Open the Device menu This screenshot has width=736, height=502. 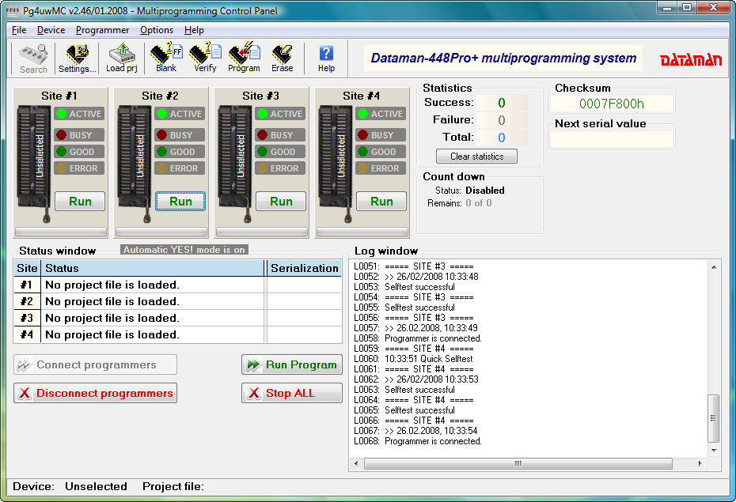51,30
